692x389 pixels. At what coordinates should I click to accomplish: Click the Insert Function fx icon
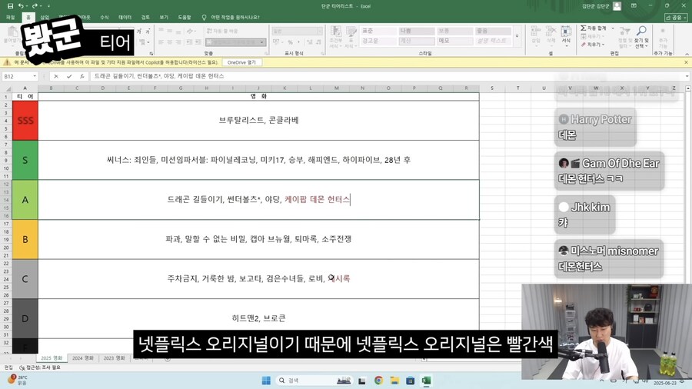[82, 76]
